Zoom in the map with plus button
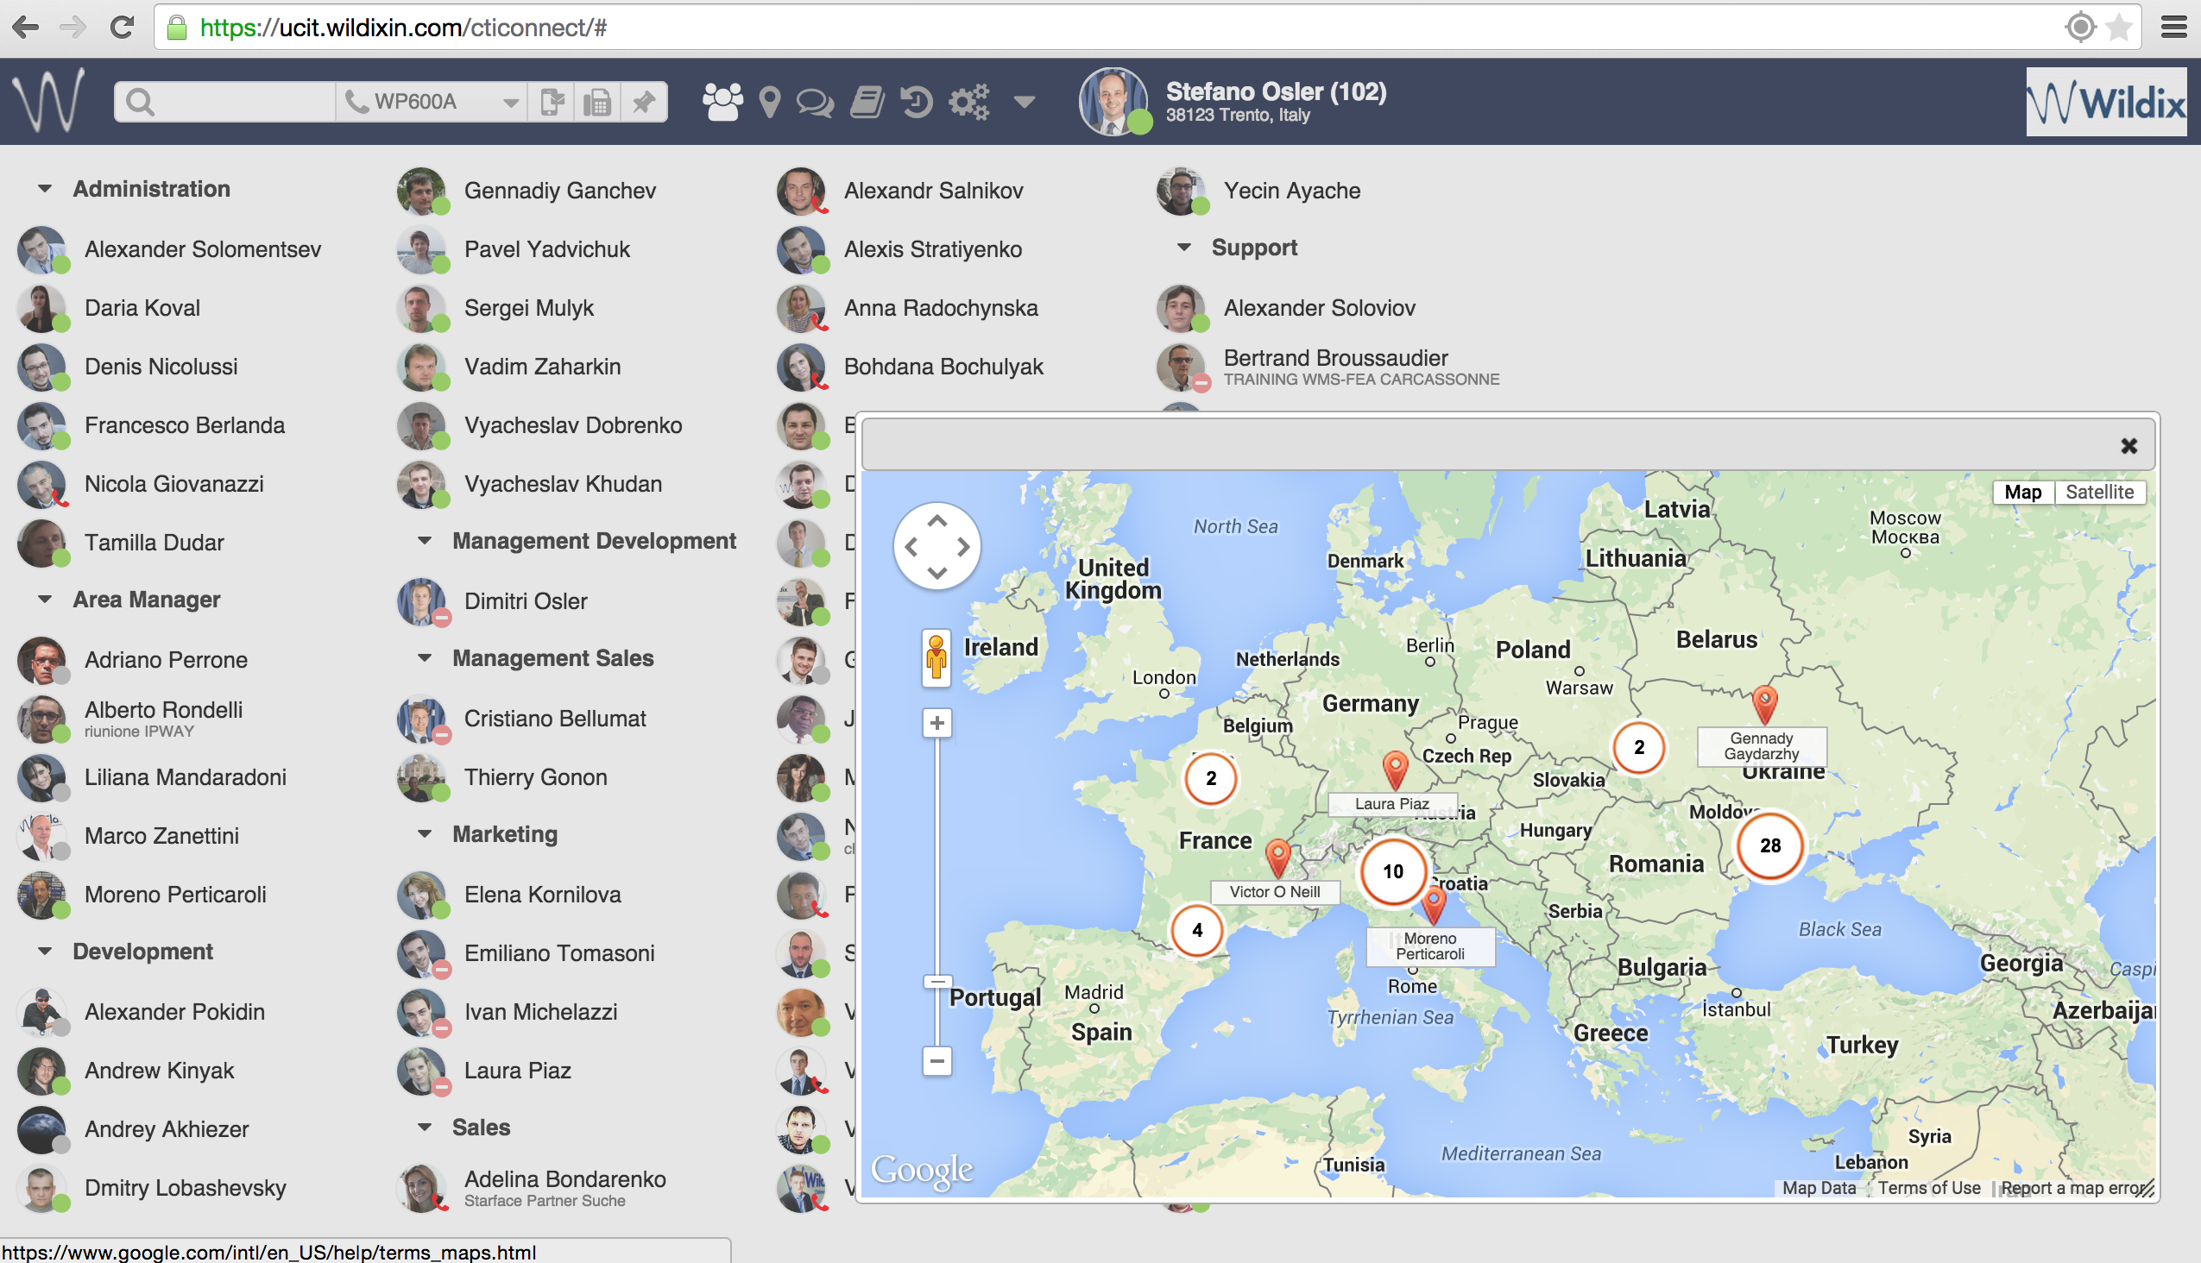The image size is (2201, 1263). (x=937, y=723)
